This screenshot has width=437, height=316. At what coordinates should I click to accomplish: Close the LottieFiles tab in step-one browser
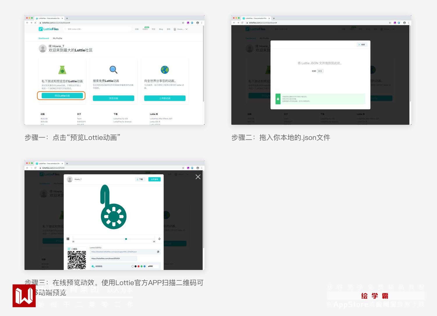click(x=62, y=18)
